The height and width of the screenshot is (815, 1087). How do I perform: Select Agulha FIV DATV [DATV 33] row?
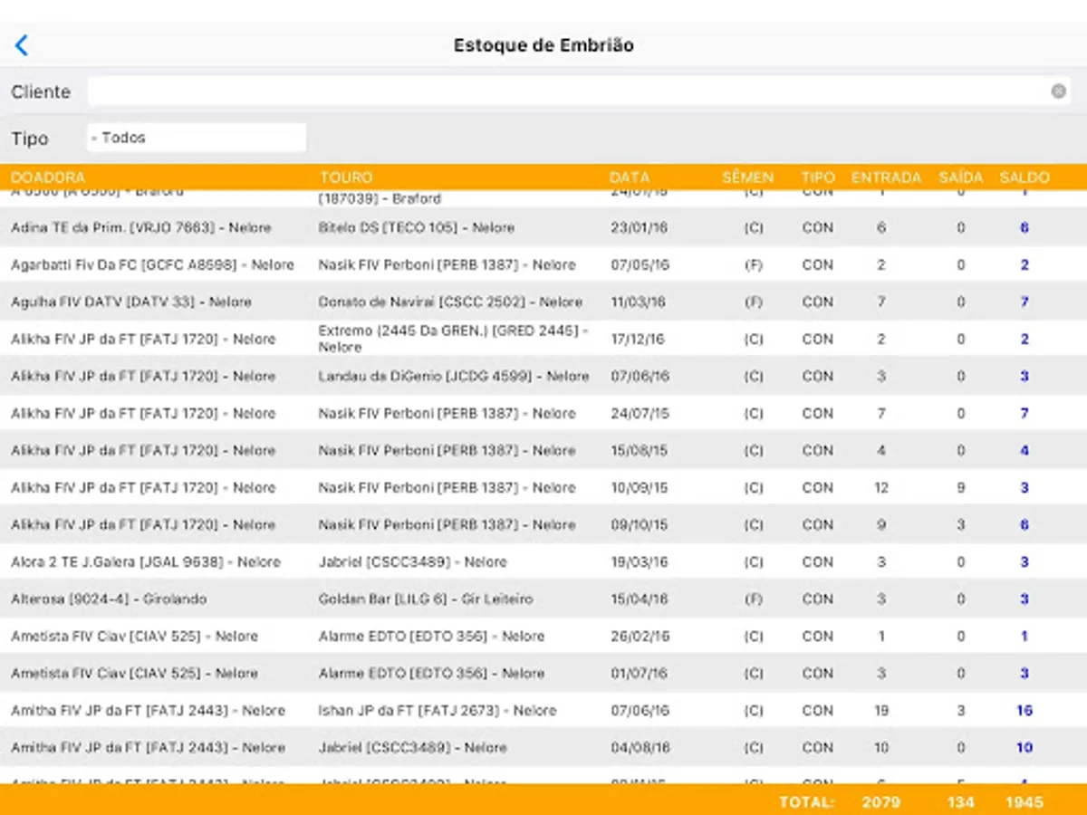point(543,302)
